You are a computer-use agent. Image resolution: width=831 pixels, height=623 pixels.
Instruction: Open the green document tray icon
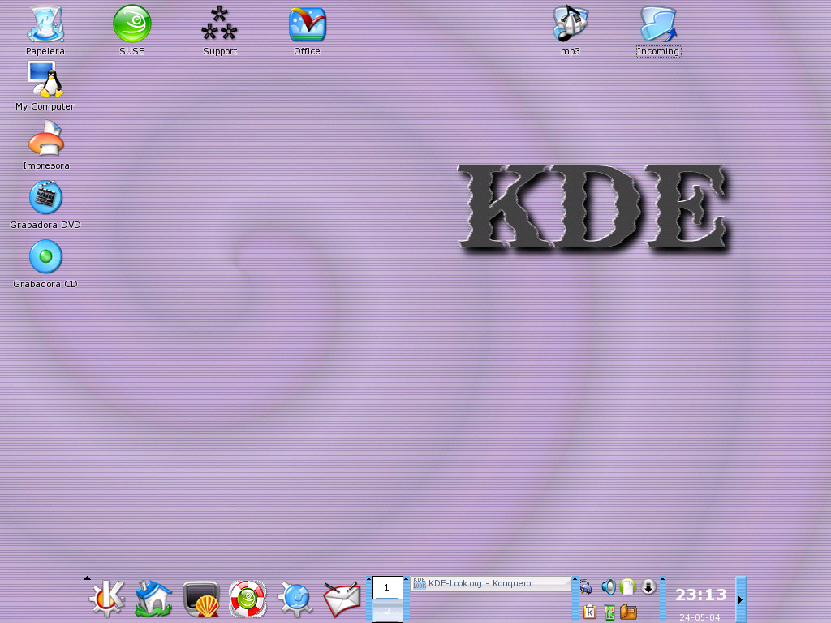[x=627, y=586]
